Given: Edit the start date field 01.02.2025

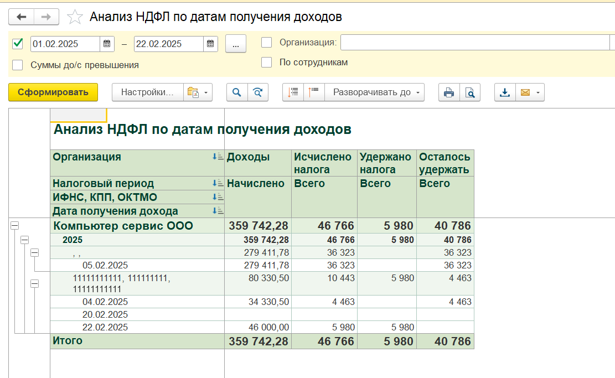Looking at the screenshot, I should coord(65,44).
